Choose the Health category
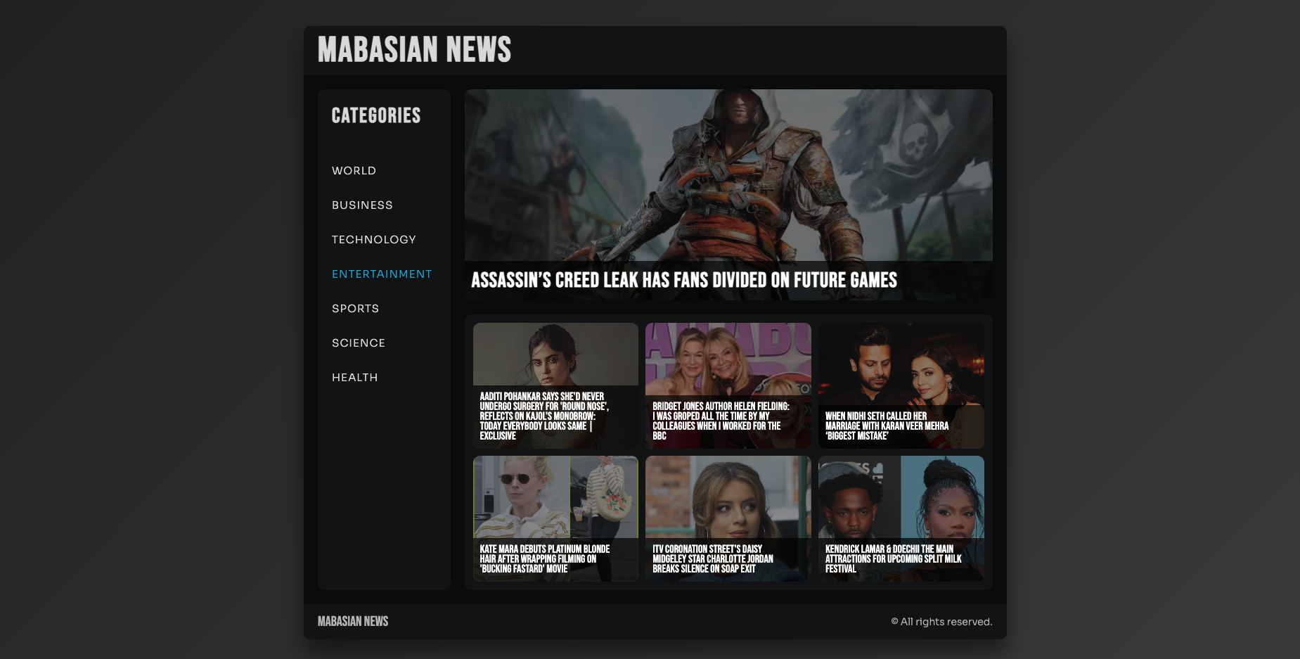Viewport: 1300px width, 659px height. tap(355, 378)
